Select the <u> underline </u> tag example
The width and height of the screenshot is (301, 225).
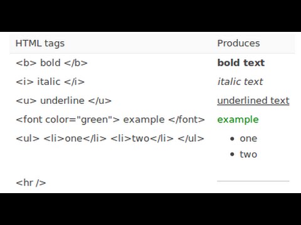tap(64, 101)
